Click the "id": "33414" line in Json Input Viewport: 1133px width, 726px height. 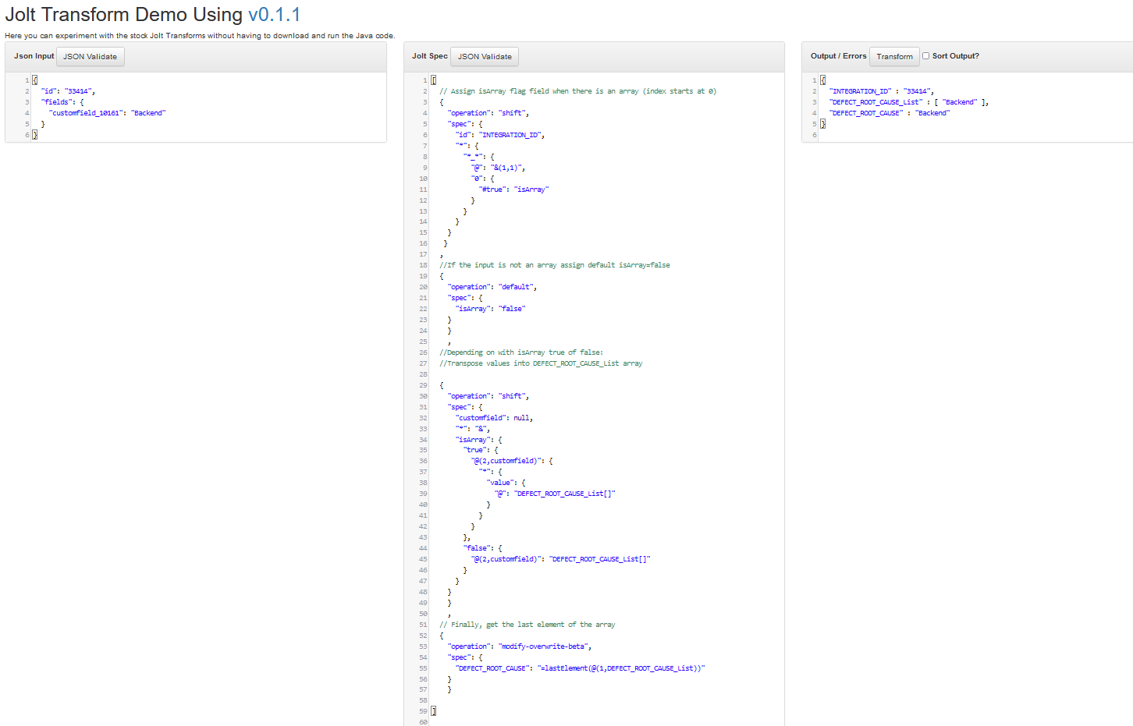[x=69, y=91]
